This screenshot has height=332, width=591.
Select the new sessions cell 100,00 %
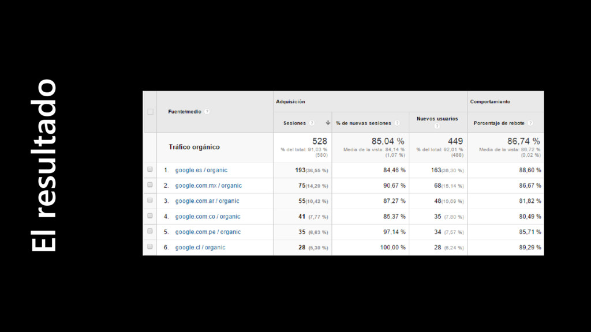point(392,247)
